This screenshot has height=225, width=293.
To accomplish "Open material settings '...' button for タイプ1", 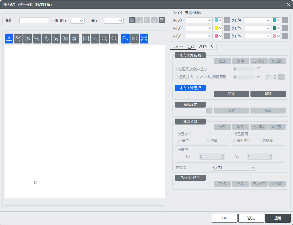I will click(227, 20).
